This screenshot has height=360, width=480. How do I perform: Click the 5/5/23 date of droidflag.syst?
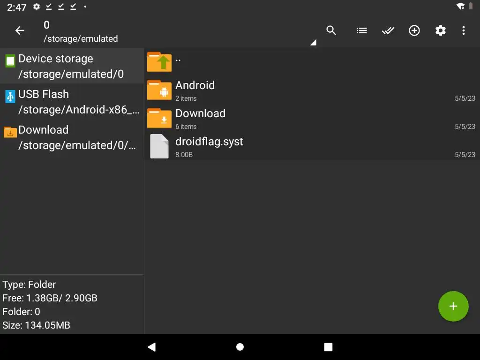click(465, 155)
